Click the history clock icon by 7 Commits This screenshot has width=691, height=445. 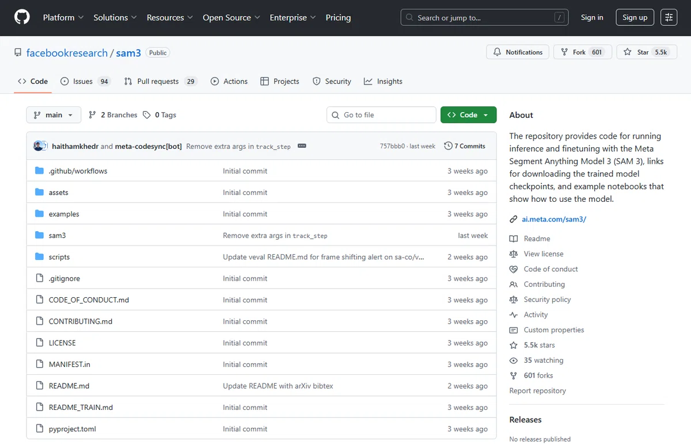coord(448,146)
